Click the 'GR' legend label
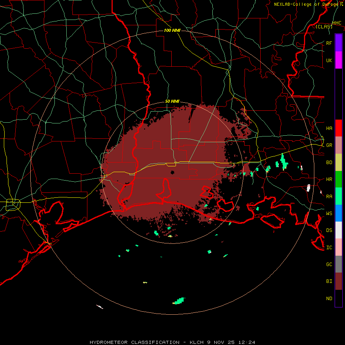 pos(329,145)
